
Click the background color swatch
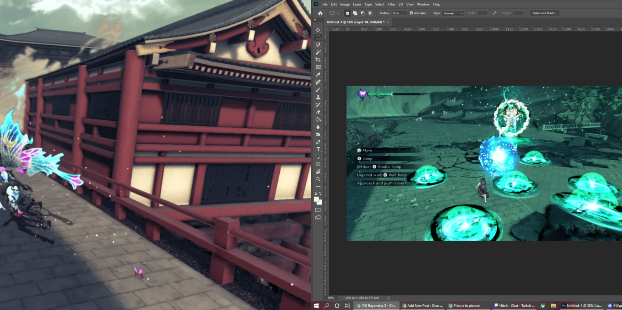(x=320, y=202)
